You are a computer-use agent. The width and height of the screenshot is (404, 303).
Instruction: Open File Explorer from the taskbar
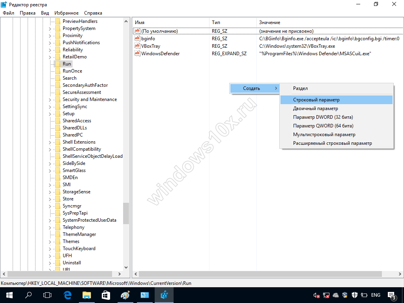point(86,295)
